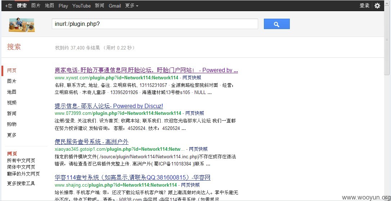This screenshot has height=201, width=391.
Task: Open the 华容114查号系统 result
Action: coord(132,178)
